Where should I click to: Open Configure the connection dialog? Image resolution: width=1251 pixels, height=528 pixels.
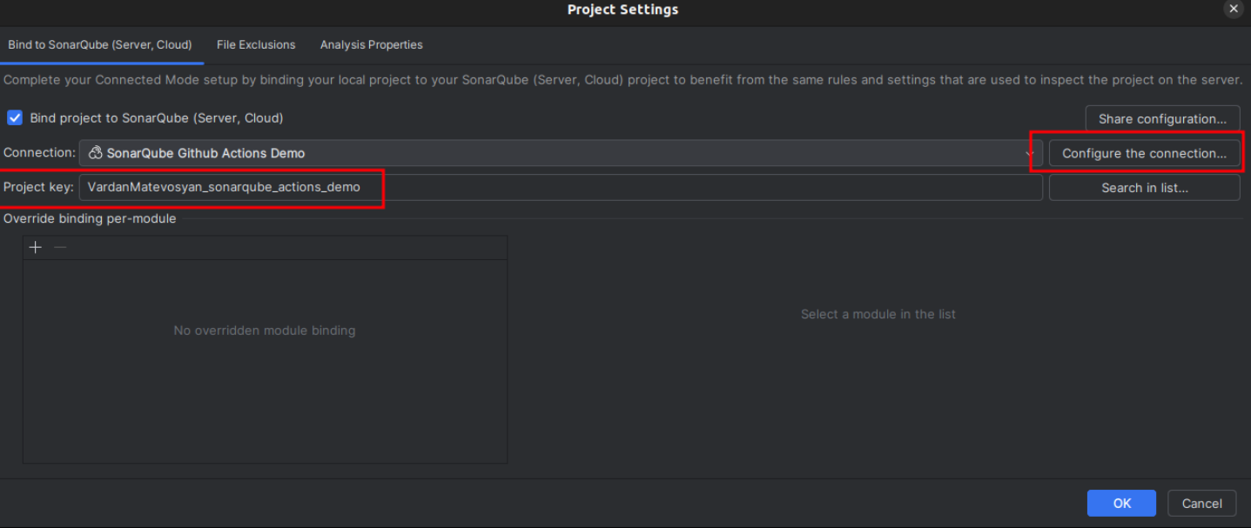[x=1144, y=152]
